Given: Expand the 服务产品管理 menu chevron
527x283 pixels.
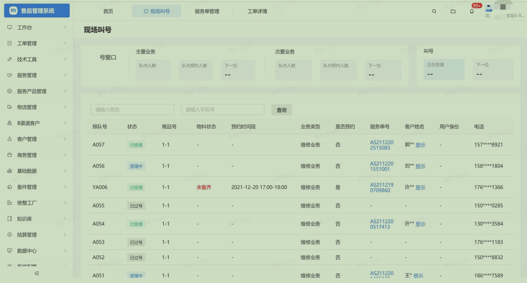Looking at the screenshot, I should (65, 91).
